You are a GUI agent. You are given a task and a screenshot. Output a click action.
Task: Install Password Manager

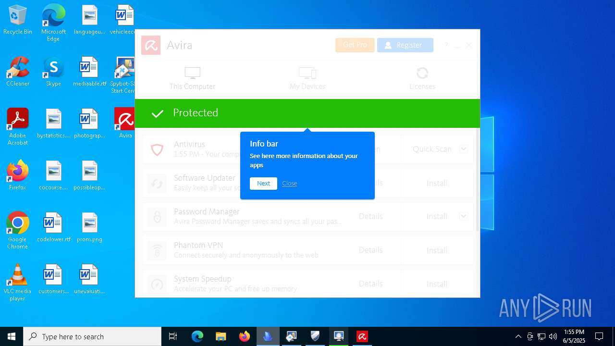(x=437, y=217)
